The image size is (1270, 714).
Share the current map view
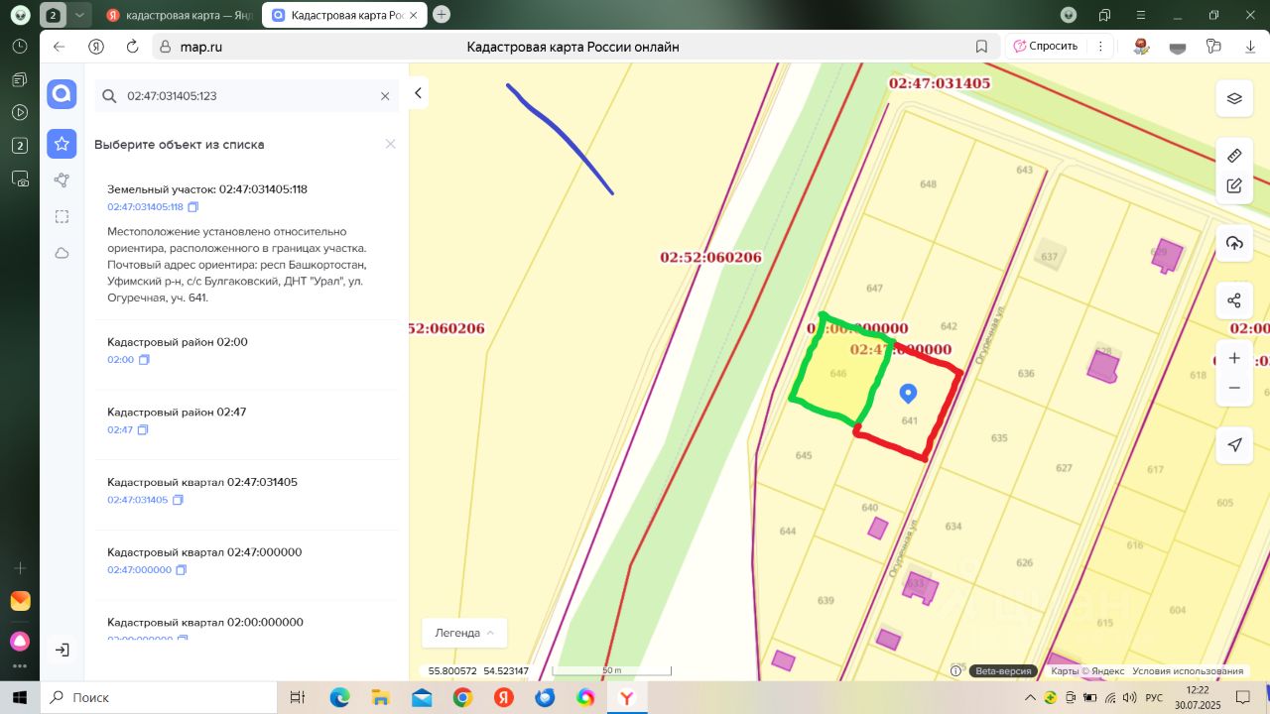coord(1234,300)
